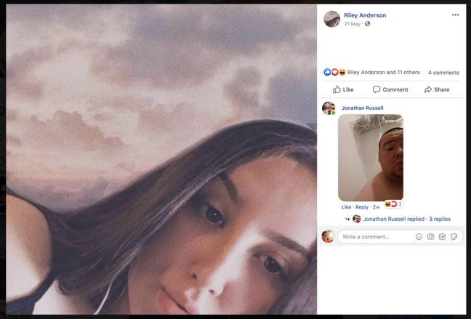View reactions on Jonathan's comment photo
Screen dimensions: 471x319
tap(393, 204)
